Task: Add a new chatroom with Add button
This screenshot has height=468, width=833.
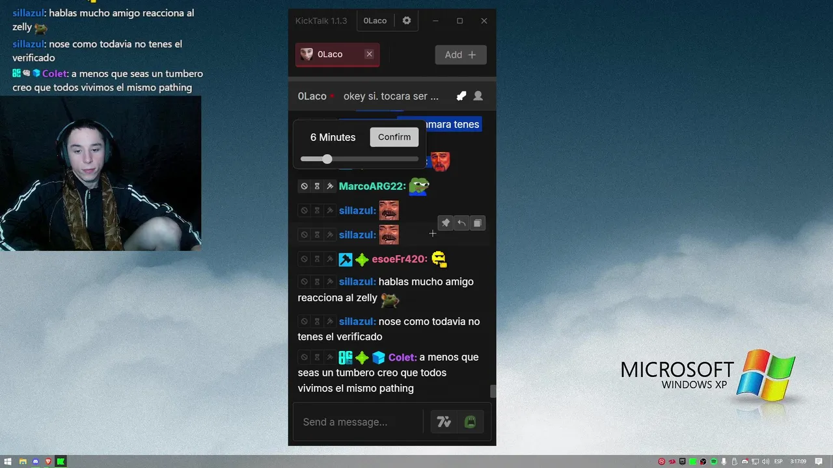Action: coord(461,55)
